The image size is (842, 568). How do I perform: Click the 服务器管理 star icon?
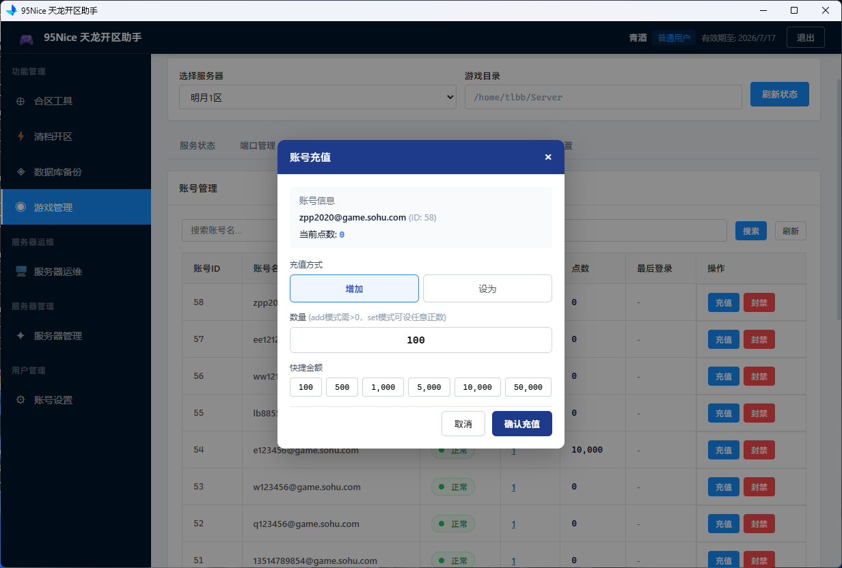[21, 336]
